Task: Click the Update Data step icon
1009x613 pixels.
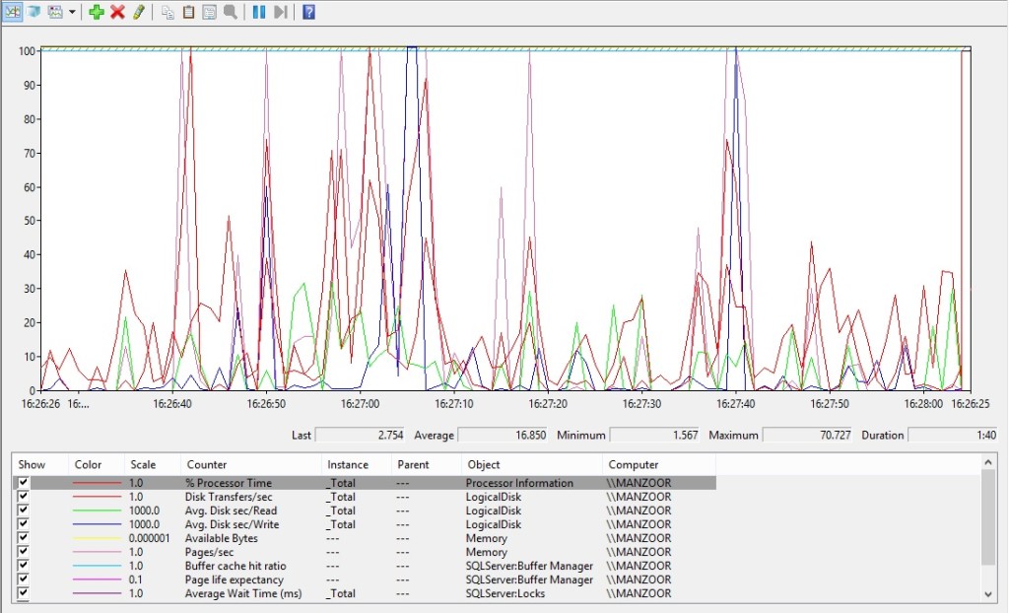Action: (x=280, y=12)
